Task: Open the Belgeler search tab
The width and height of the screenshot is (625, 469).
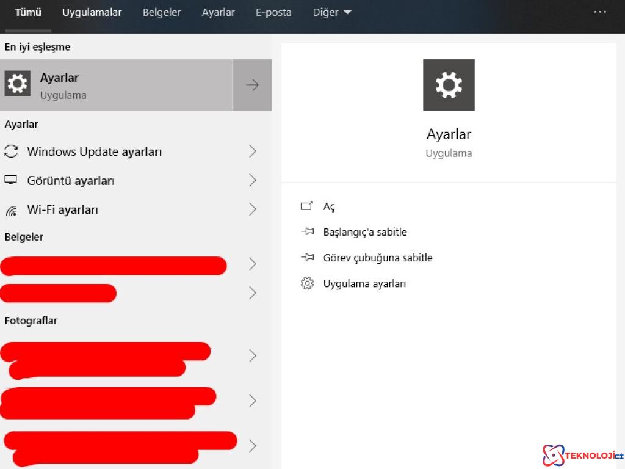Action: click(x=161, y=12)
